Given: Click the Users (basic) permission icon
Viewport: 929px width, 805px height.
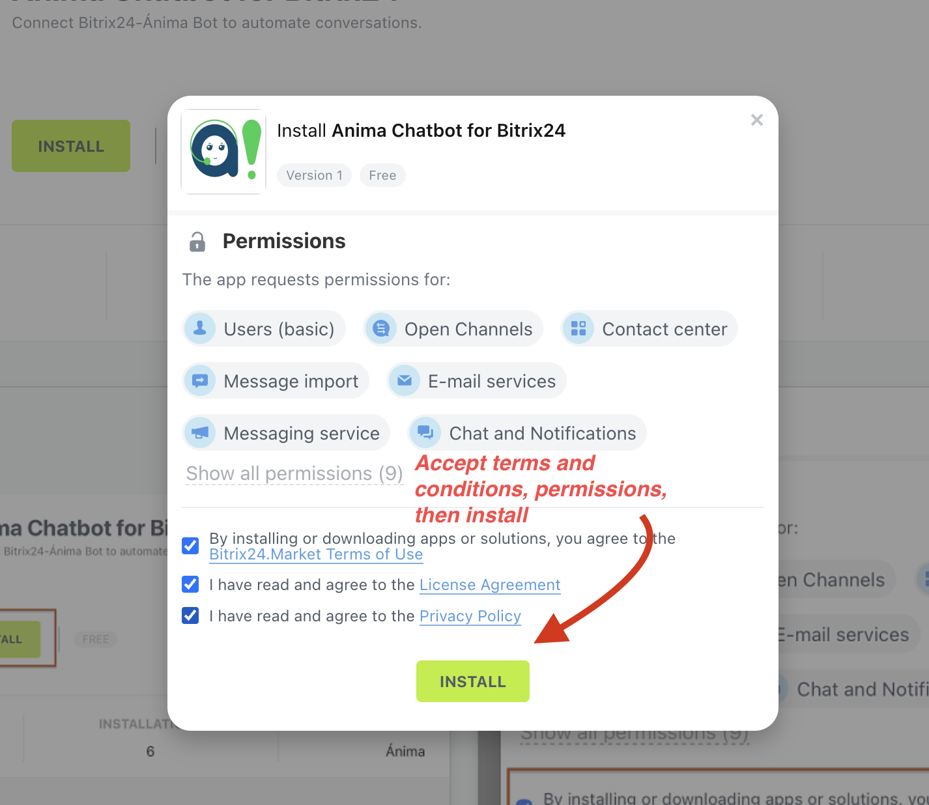Looking at the screenshot, I should pos(200,328).
